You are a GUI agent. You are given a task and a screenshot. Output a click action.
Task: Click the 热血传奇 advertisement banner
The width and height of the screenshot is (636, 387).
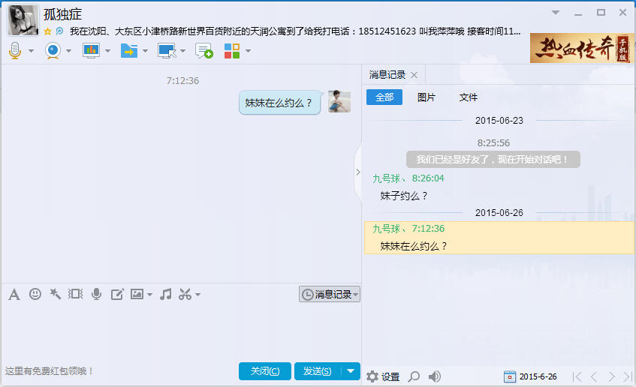point(582,48)
